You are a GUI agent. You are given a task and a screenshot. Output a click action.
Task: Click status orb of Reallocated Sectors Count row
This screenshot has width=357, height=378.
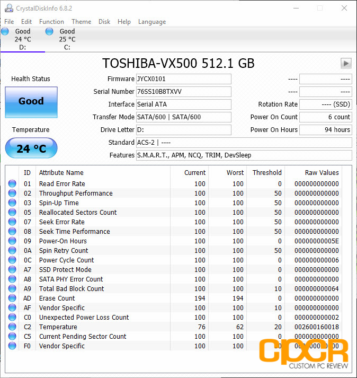(12, 212)
